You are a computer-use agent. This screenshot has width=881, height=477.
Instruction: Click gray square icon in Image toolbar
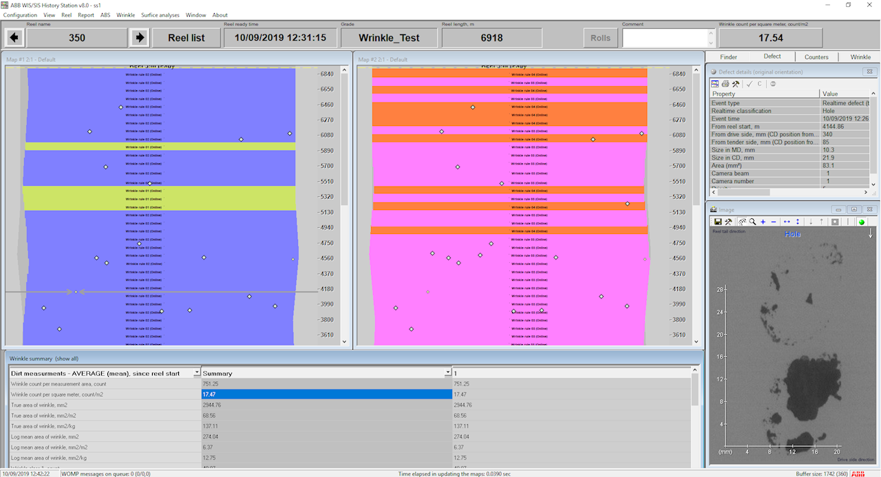tap(835, 222)
